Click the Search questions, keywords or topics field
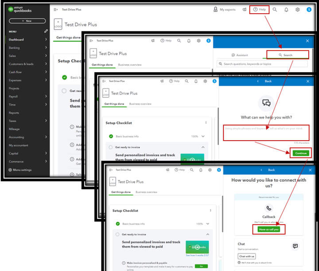319x271 pixels. coord(262,64)
